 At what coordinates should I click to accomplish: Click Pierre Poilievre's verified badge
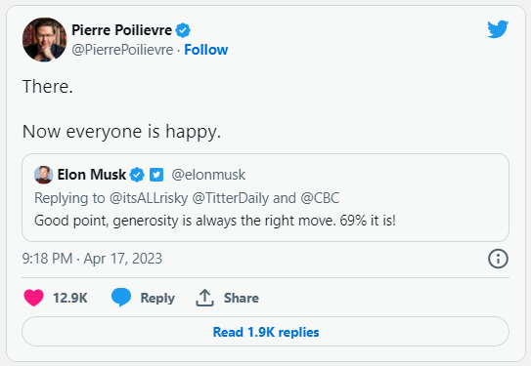(183, 30)
